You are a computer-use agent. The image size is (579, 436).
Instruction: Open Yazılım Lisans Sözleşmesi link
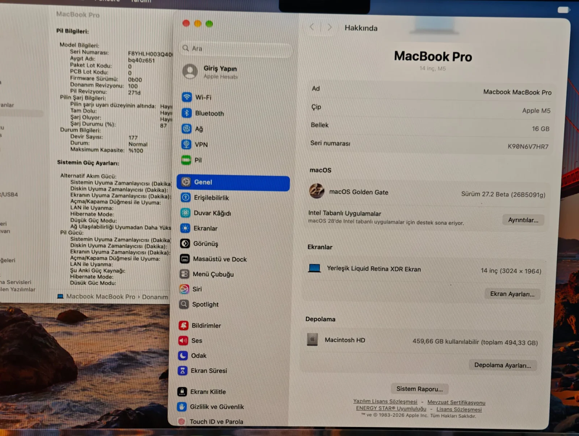pos(385,401)
